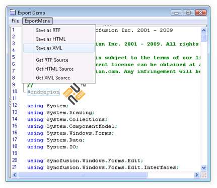This screenshot has width=217, height=188.
Task: Click the 'using System.Collections;' line
Action: click(x=67, y=120)
